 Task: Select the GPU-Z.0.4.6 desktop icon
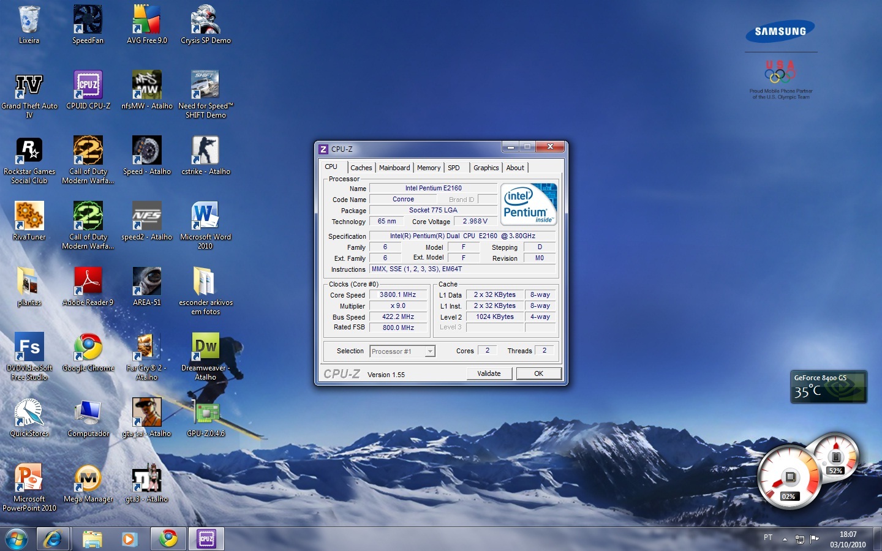[206, 418]
